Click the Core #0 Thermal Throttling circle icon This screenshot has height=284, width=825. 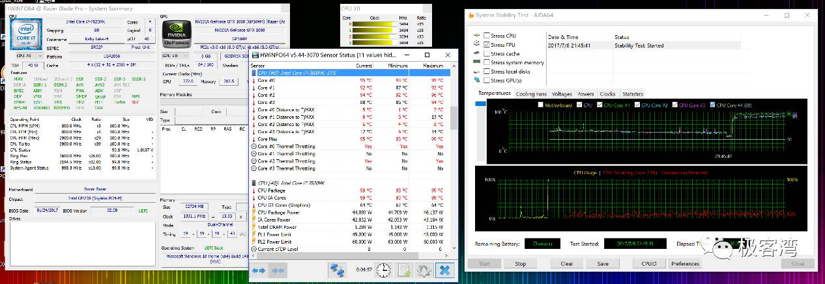click(253, 146)
